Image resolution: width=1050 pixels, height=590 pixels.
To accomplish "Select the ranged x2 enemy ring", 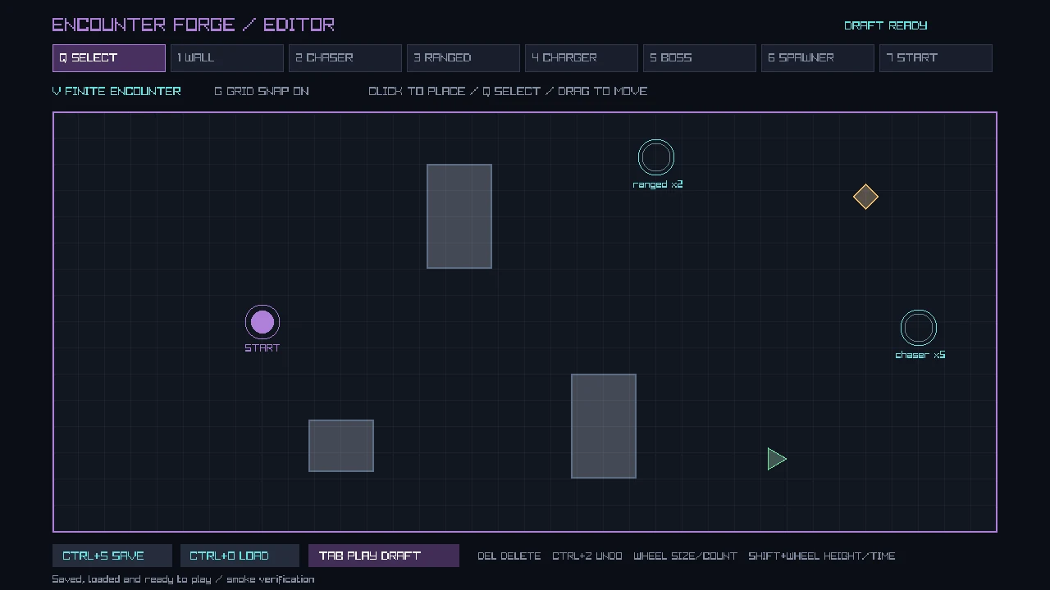I will [656, 157].
